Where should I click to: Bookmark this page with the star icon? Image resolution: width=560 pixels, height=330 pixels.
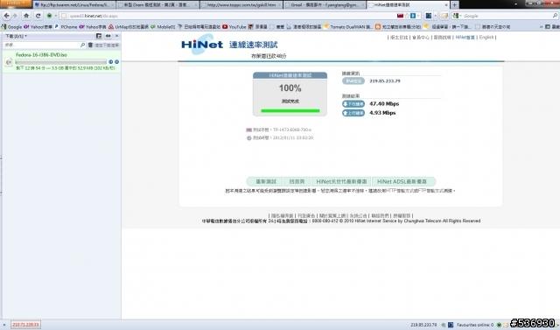tap(407, 16)
